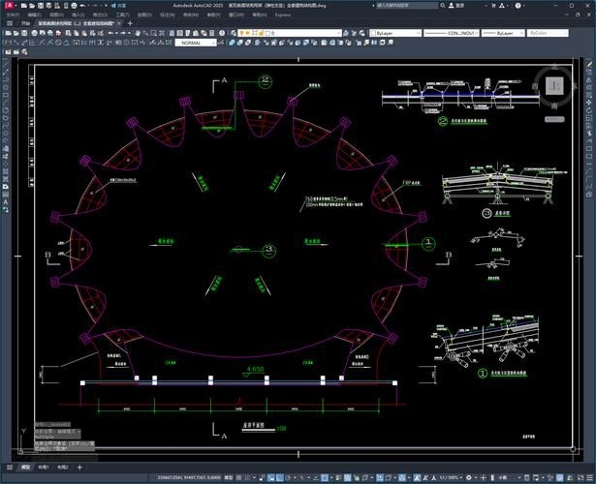Image resolution: width=596 pixels, height=484 pixels.
Task: Select the Rotate tool in right toolbar
Action: coord(589,111)
